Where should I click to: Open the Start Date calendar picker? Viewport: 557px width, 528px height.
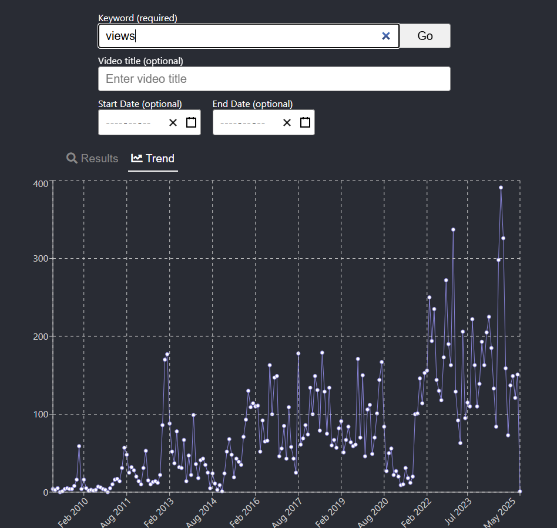pyautogui.click(x=191, y=122)
